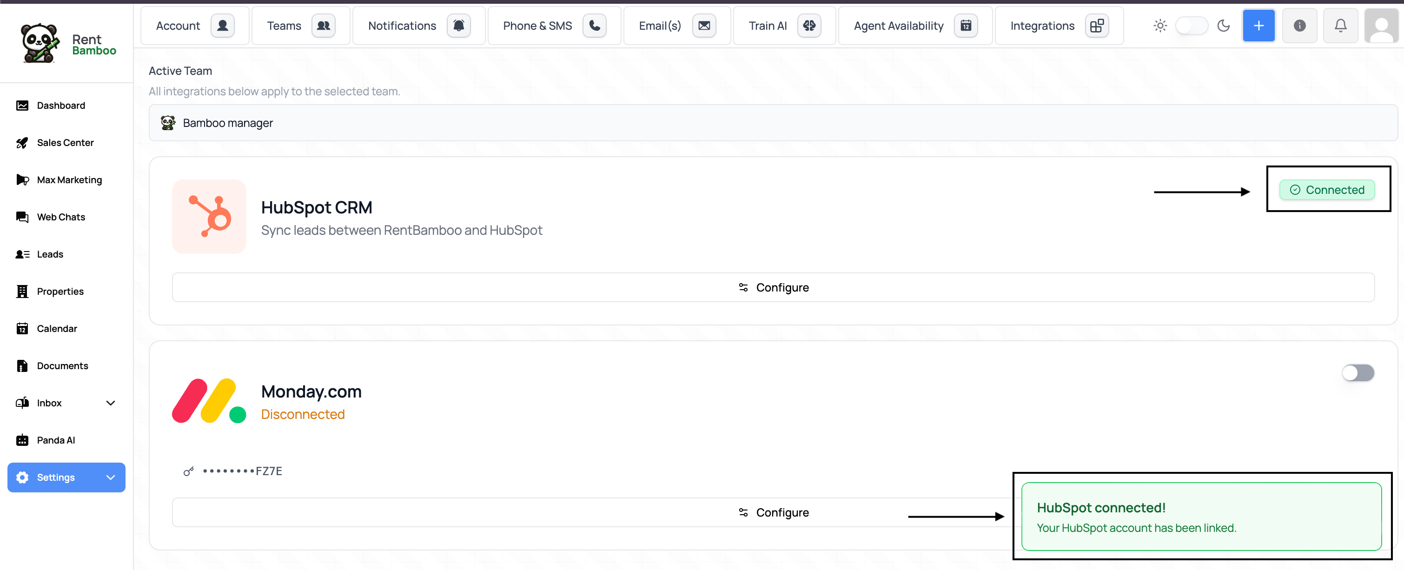
Task: Click the blue plus add button
Action: 1258,26
